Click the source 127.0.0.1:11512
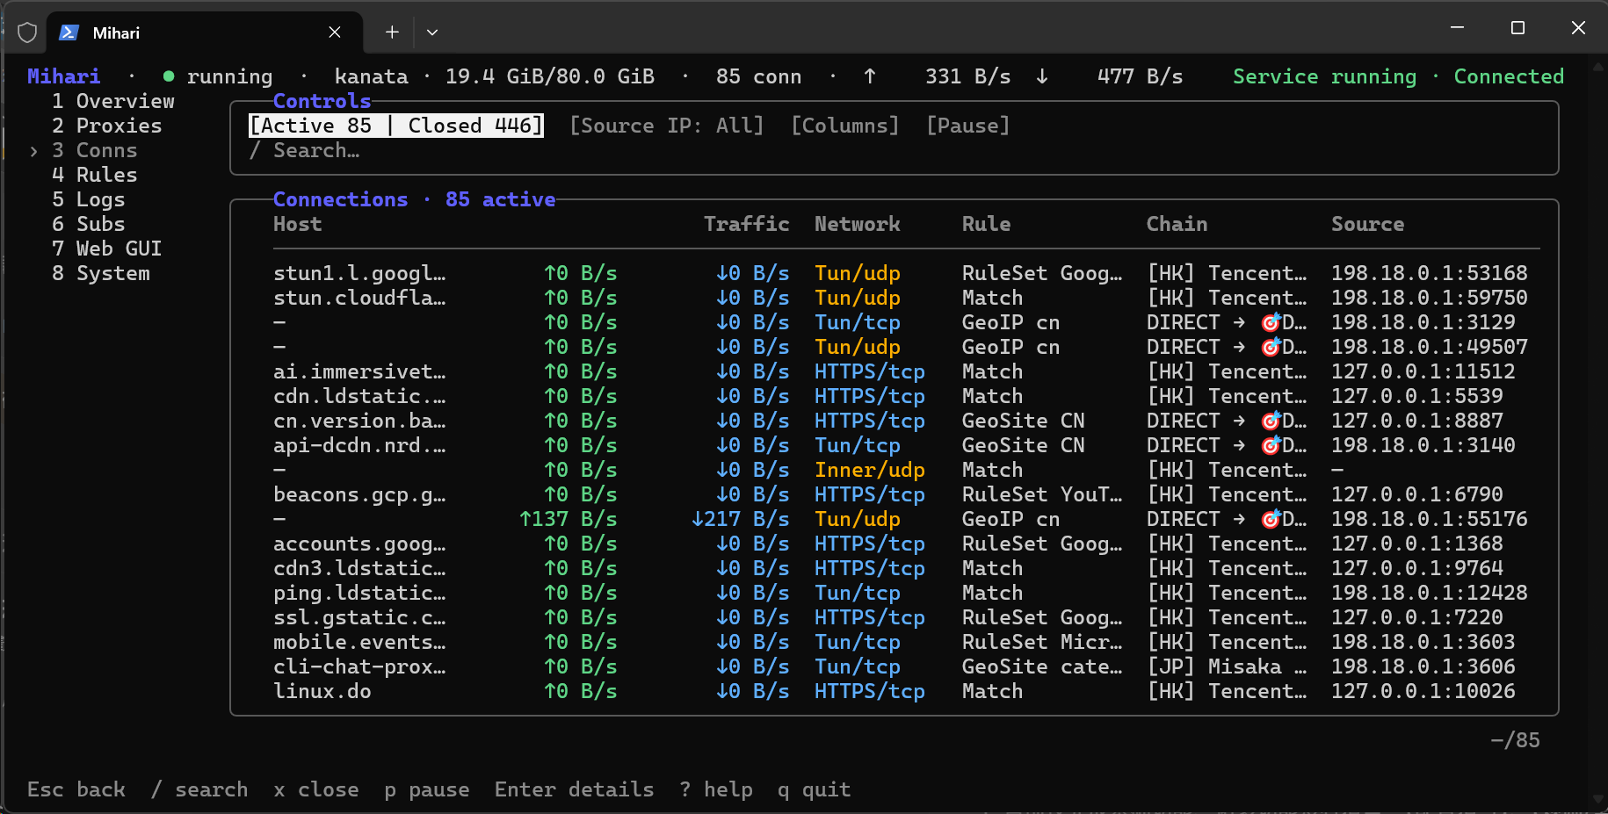This screenshot has width=1608, height=814. (1423, 371)
